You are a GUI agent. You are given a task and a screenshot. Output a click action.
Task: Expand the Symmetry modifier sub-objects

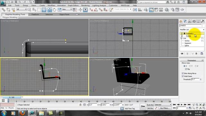pos(184,34)
